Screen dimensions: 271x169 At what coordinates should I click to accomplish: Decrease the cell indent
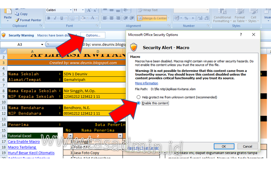(126, 18)
